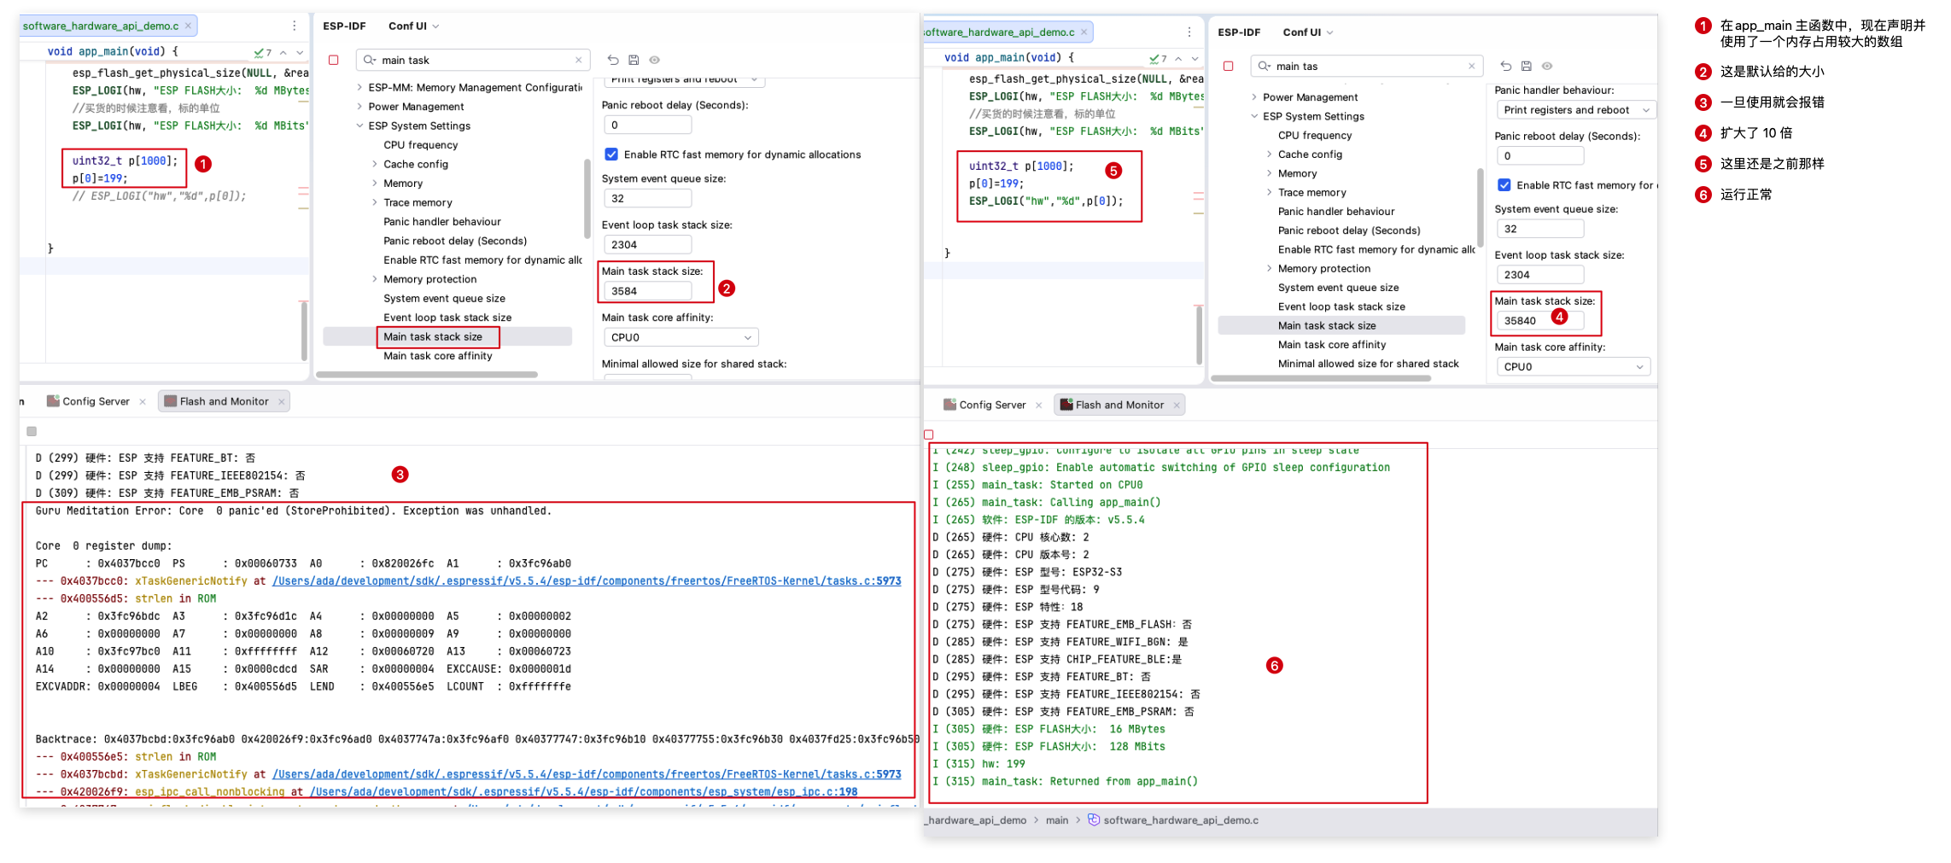Click left code editor vertical scrollbar

(304, 330)
